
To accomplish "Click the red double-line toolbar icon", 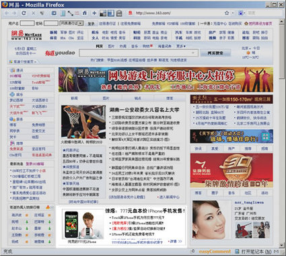I will point(77,13).
